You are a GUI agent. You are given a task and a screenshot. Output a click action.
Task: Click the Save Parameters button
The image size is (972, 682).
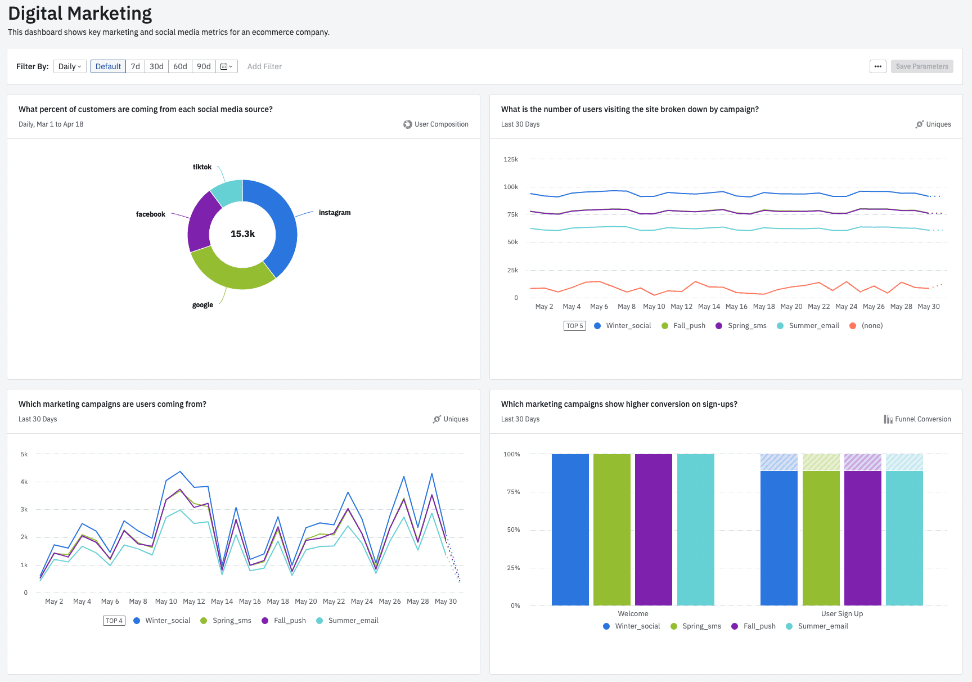point(921,66)
